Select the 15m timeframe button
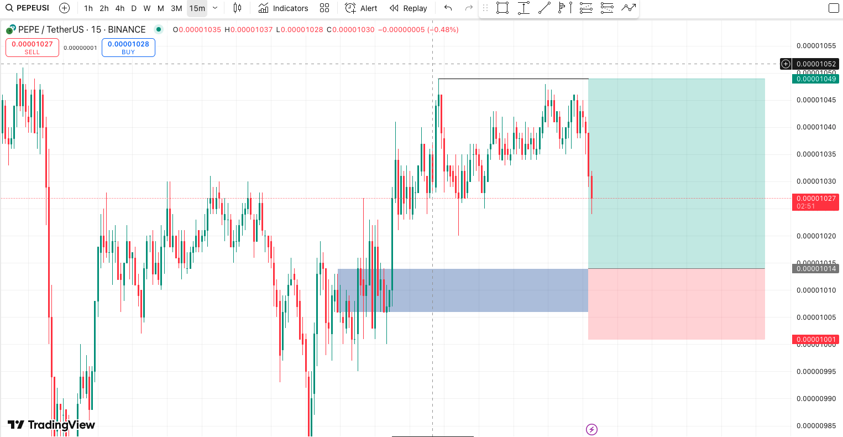The width and height of the screenshot is (843, 437). pos(197,8)
